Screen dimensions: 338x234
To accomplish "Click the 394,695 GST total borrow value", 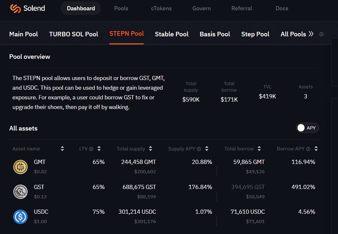I will coord(248,187).
